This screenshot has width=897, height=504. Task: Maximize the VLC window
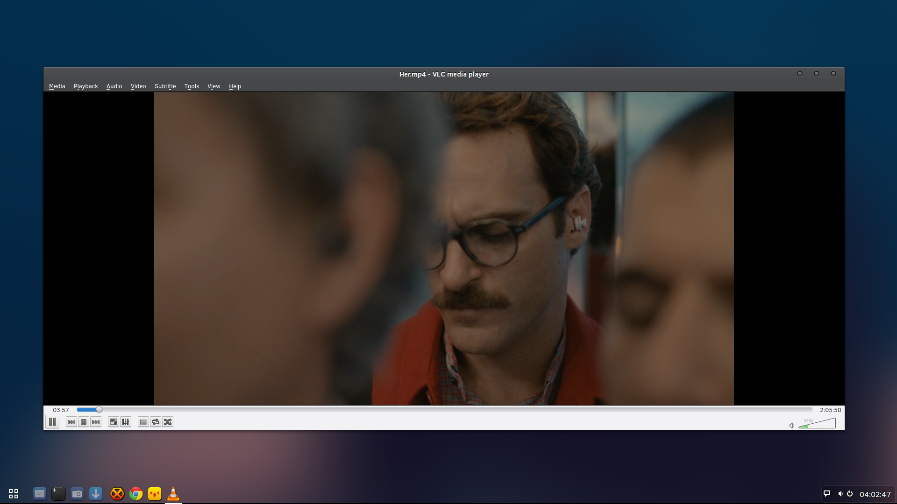pyautogui.click(x=817, y=74)
